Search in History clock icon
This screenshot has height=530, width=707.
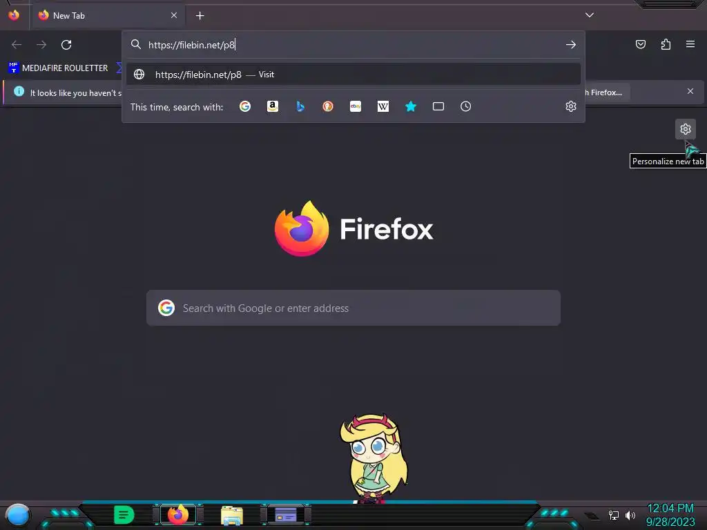pyautogui.click(x=466, y=106)
